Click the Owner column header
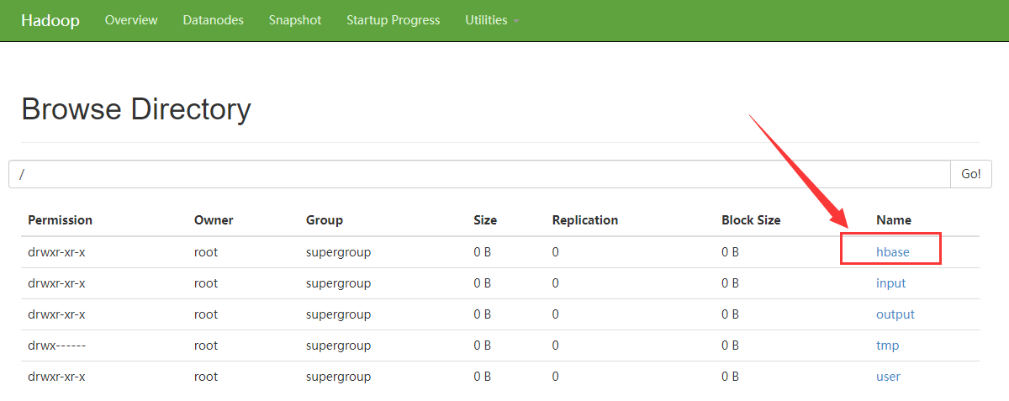 coord(214,220)
